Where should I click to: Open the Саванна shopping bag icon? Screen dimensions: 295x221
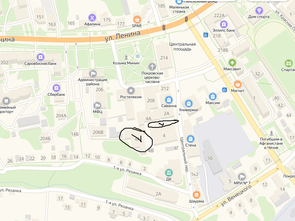pyautogui.click(x=169, y=100)
